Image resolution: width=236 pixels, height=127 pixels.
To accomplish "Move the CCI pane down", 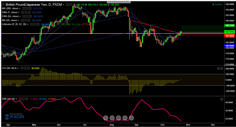I will (222, 69).
